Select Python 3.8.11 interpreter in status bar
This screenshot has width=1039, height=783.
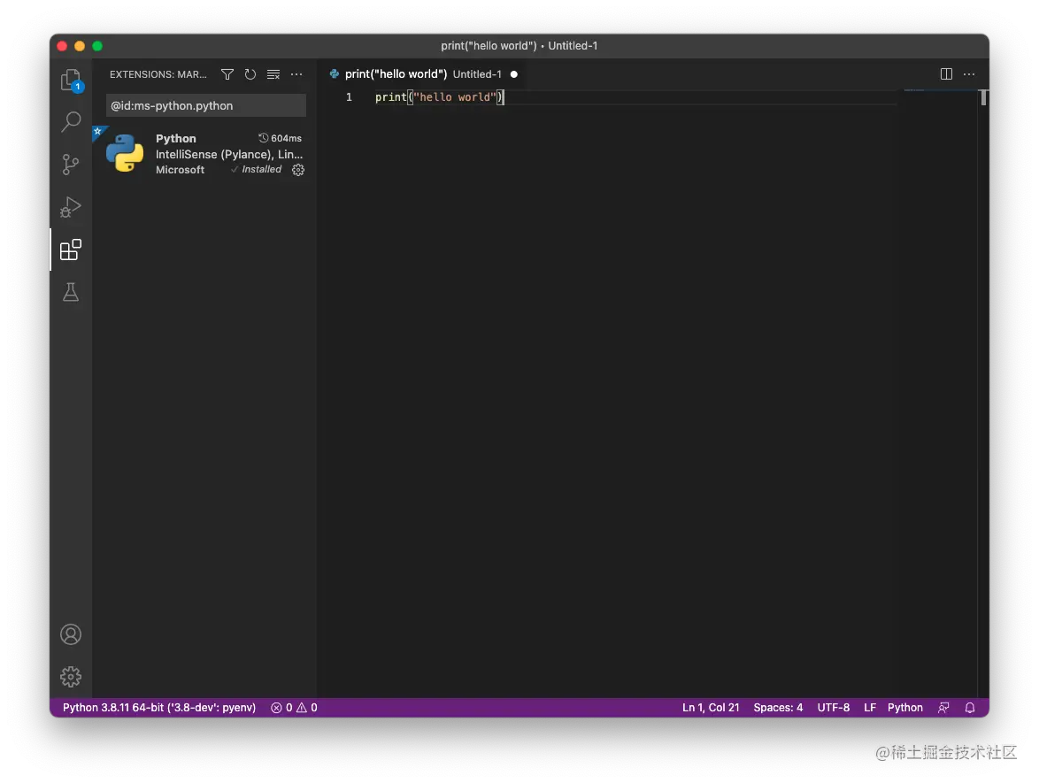159,708
